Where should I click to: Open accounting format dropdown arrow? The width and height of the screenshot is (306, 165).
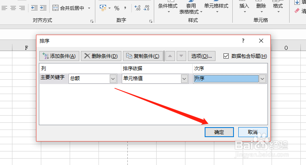109,8
